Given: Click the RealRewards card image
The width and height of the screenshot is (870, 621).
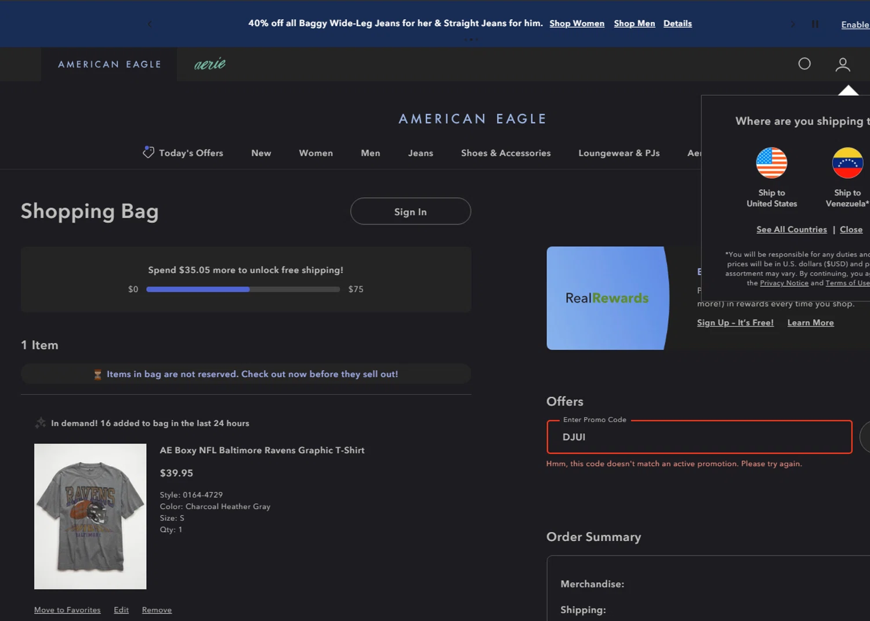Looking at the screenshot, I should coord(608,298).
